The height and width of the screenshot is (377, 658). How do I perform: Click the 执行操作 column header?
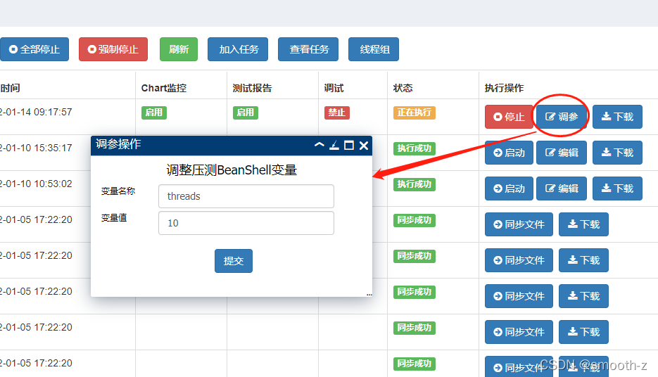[504, 88]
